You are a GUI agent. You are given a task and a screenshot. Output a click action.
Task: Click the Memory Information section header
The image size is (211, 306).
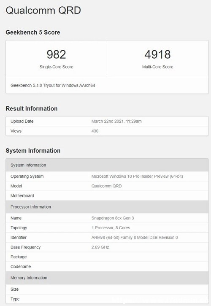[107, 278]
